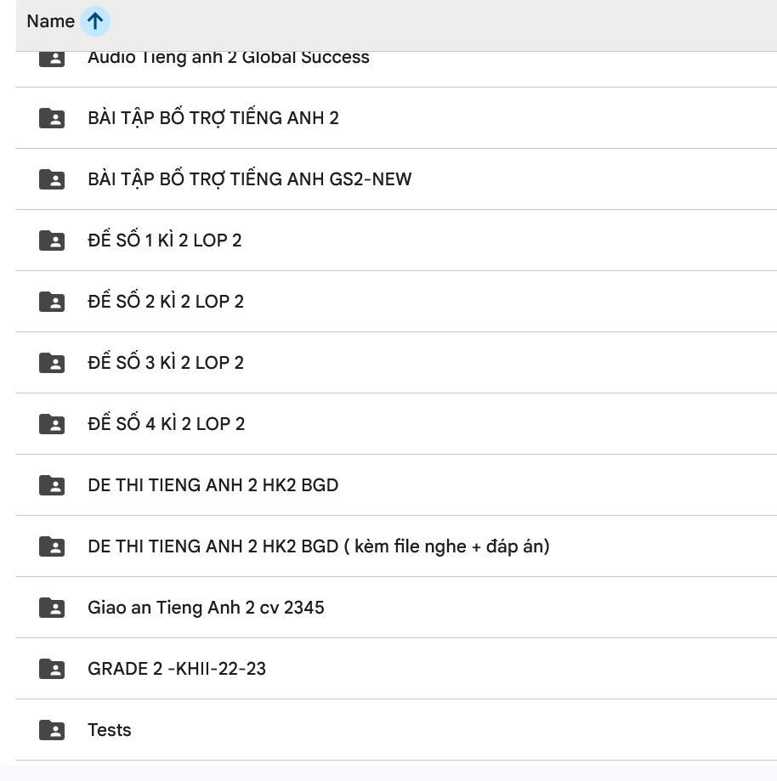Click shared folder icon for BÀI TẬP BỔ TRỢ TIẾNG ANH 2

click(x=52, y=118)
